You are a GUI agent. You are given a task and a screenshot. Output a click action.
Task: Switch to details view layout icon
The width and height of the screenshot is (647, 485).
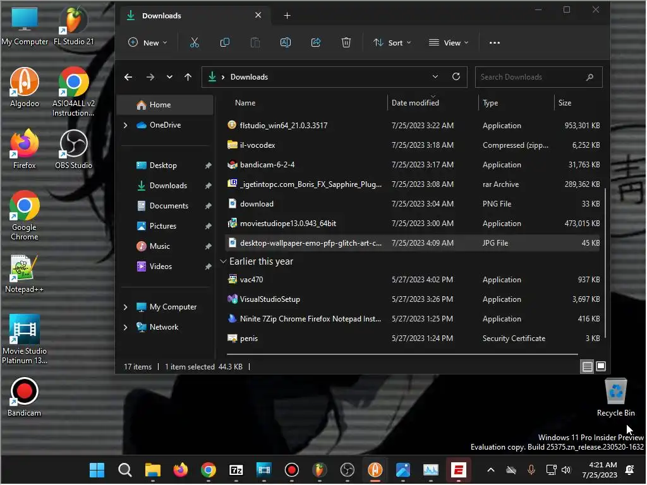point(587,366)
